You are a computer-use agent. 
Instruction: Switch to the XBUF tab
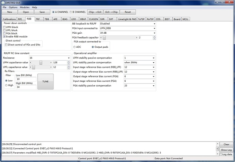click(83, 19)
